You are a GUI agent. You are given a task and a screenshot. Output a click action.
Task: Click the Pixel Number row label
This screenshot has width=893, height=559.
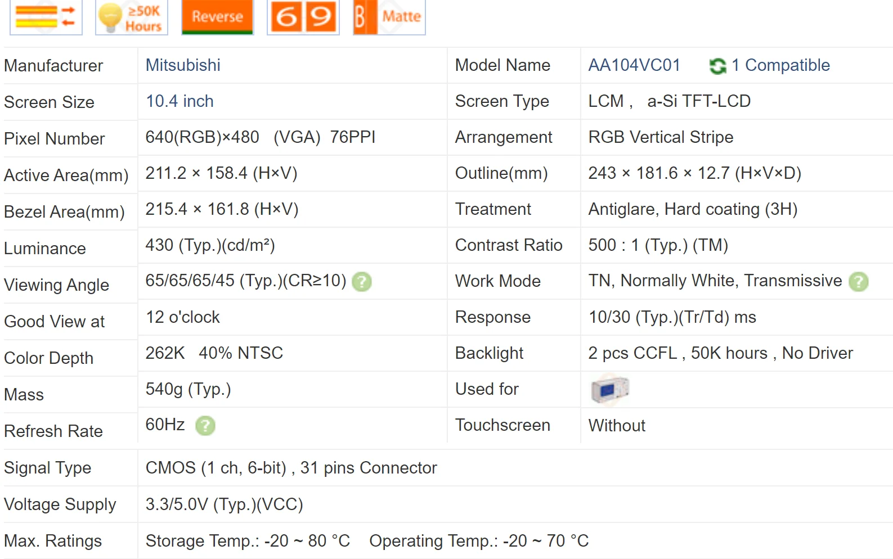click(x=54, y=139)
